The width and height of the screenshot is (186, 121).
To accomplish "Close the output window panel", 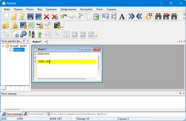I will (184, 93).
